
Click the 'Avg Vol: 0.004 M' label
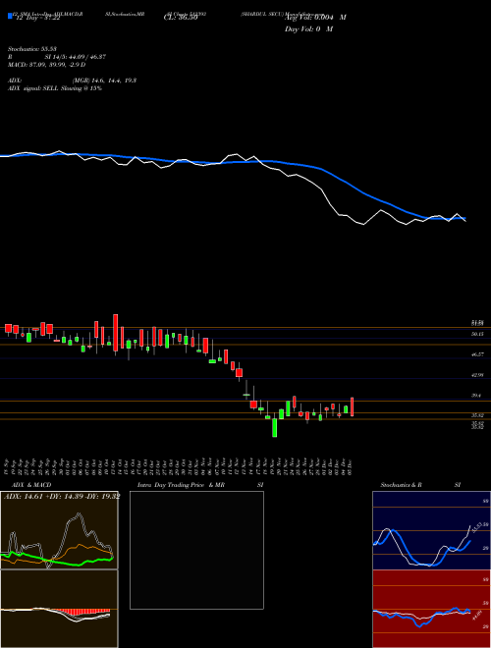click(x=316, y=18)
